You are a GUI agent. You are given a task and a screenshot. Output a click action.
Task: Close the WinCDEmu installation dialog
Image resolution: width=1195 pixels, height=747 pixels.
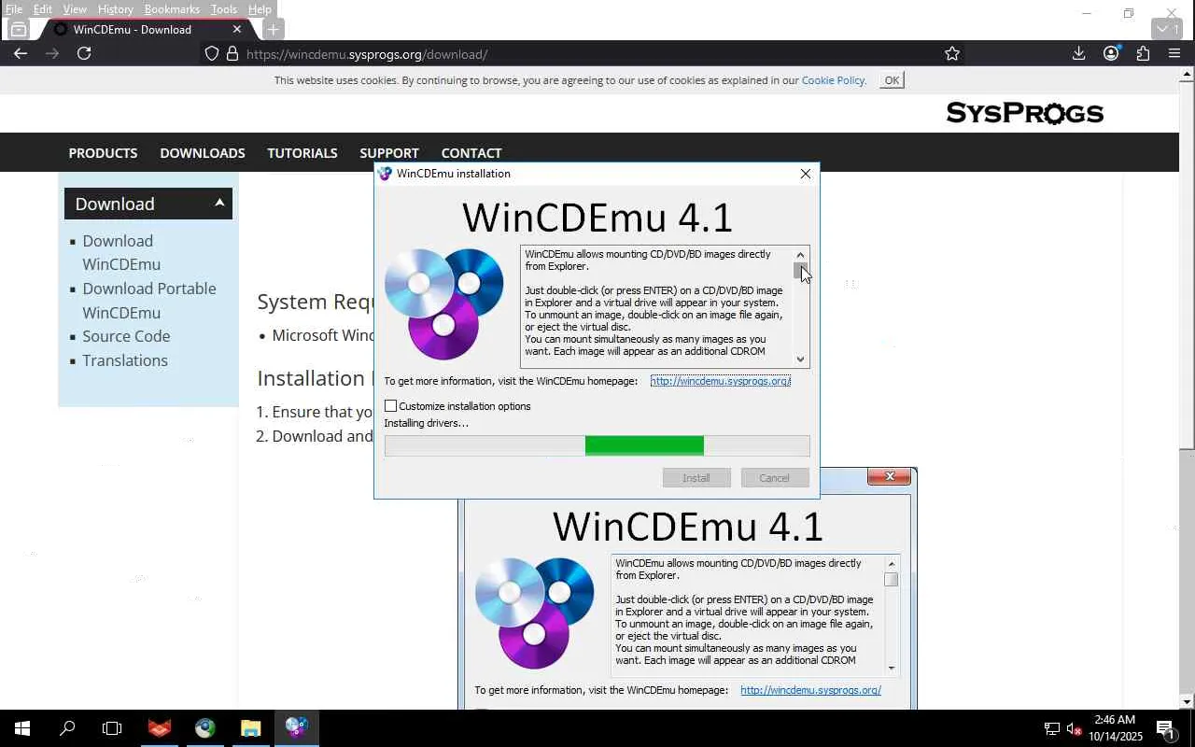pos(806,174)
